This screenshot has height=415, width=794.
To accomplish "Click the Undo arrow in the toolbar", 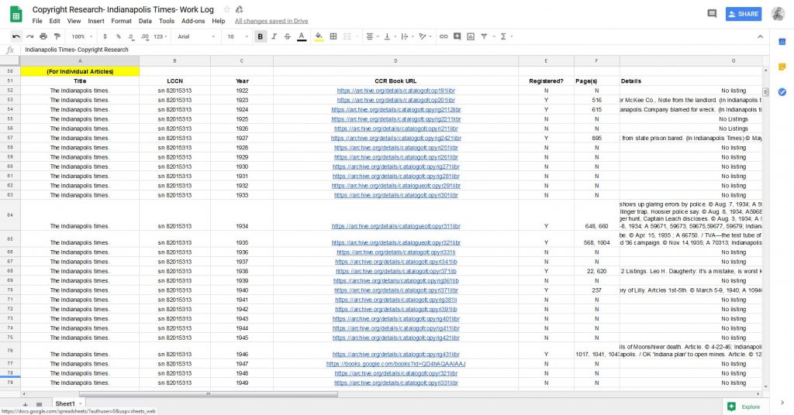I will click(16, 36).
